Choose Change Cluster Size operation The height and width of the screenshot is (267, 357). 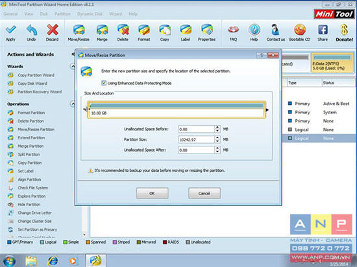(34, 222)
